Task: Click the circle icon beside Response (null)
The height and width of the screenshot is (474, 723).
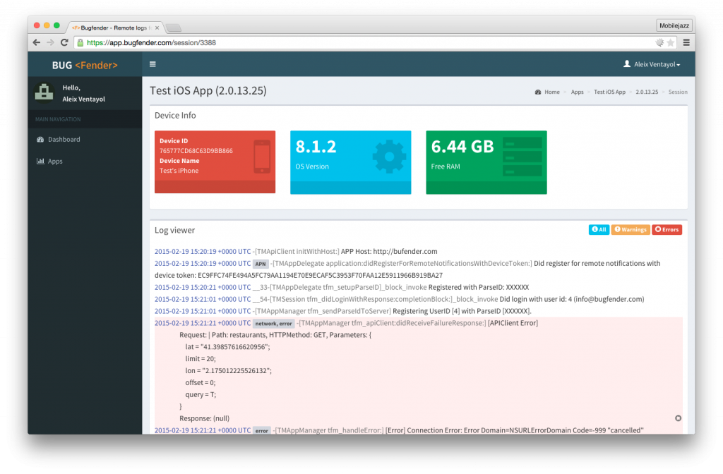Action: 678,418
